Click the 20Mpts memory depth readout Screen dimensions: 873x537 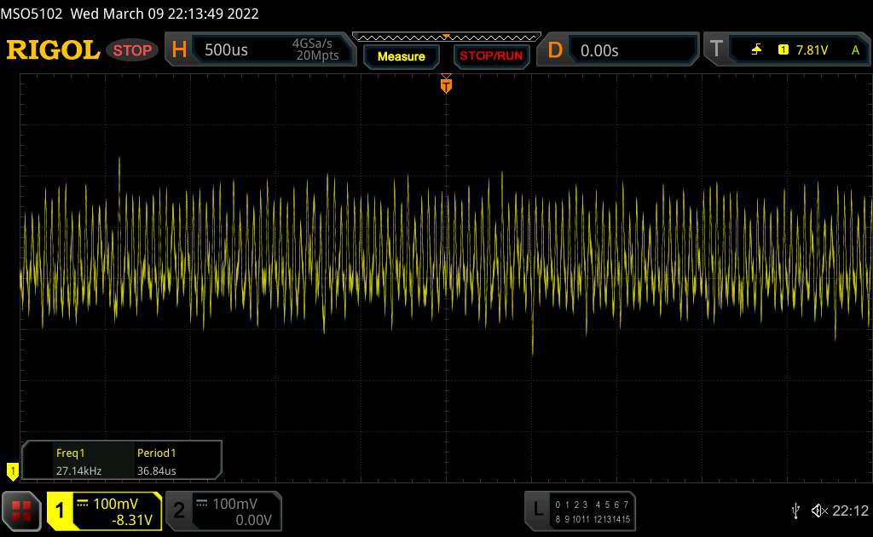[x=317, y=55]
